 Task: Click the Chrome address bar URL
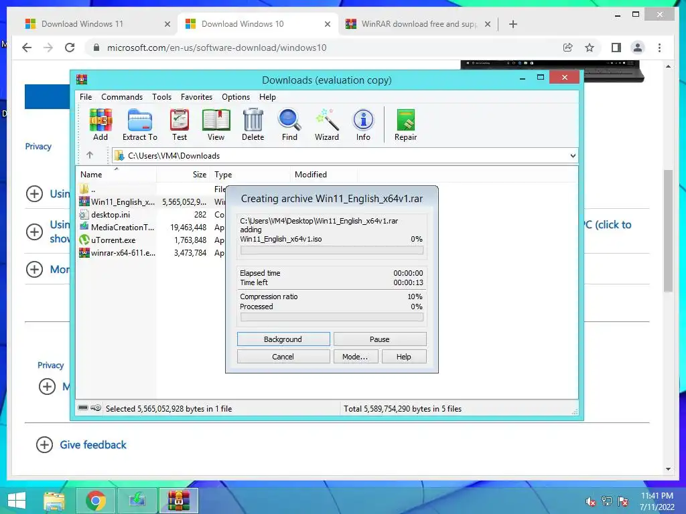(x=216, y=48)
